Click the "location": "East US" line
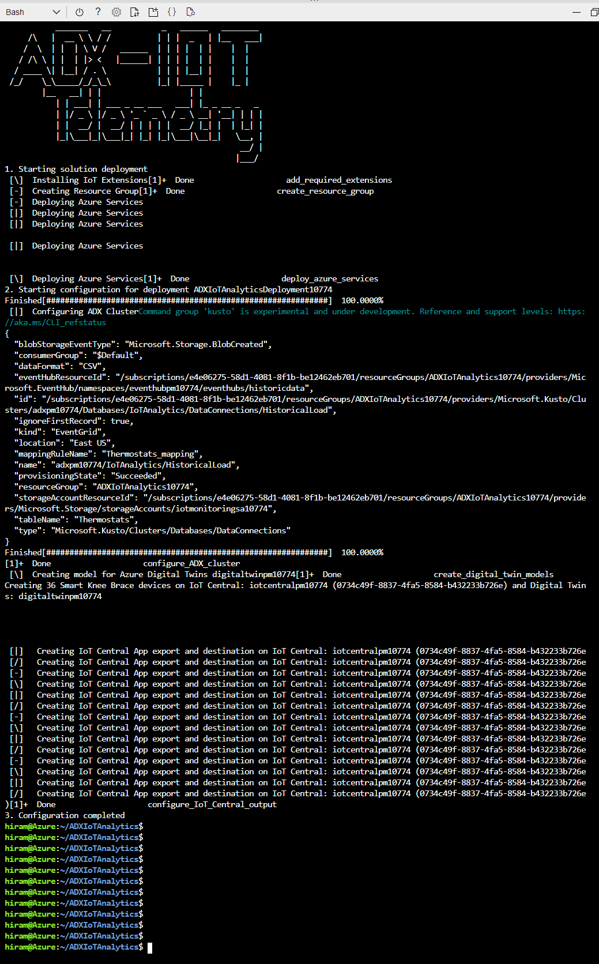599x964 pixels. 65,443
